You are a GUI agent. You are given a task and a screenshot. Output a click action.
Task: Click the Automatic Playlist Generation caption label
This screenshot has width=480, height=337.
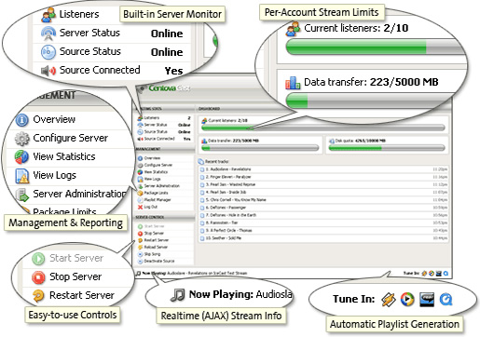(x=394, y=324)
